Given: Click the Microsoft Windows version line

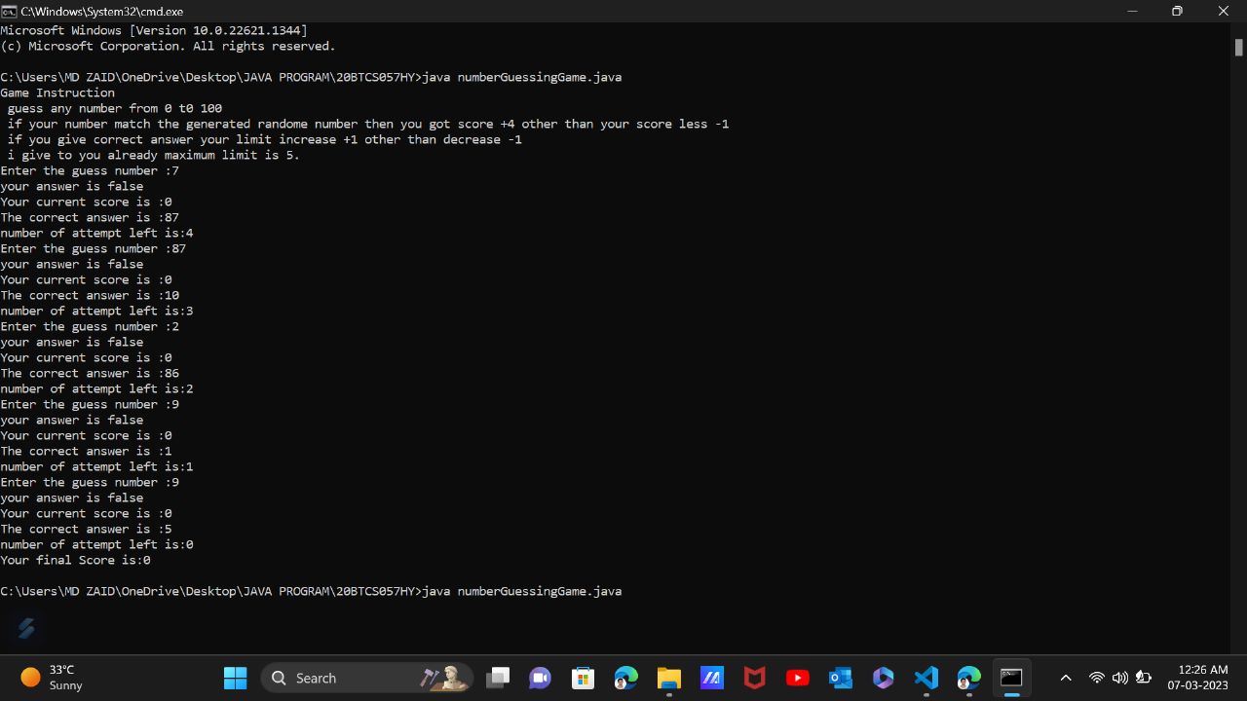Looking at the screenshot, I should pos(154,30).
